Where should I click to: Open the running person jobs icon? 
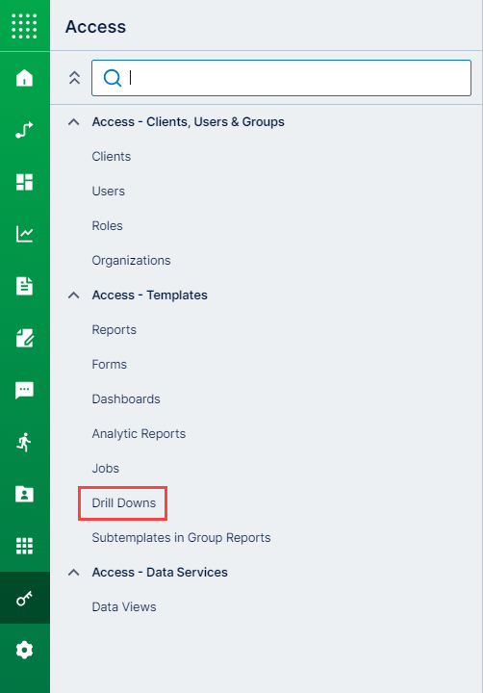(24, 442)
